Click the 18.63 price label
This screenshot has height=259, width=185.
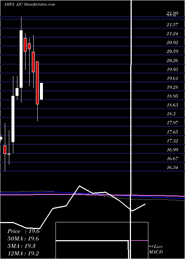[172, 105]
